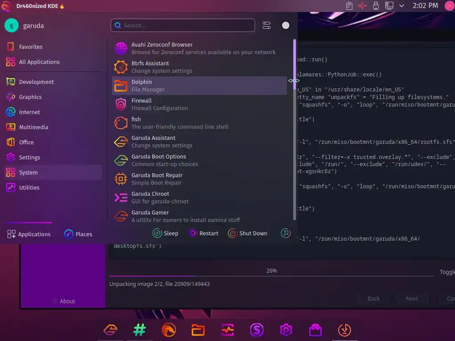Click the pink user icon in top panel

click(450, 6)
